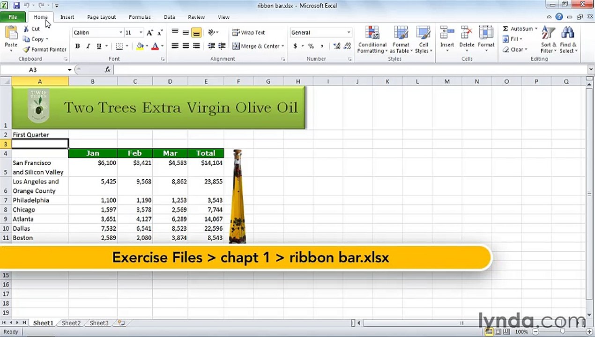
Task: Toggle Bottom Align vertical alignment
Action: [x=196, y=33]
